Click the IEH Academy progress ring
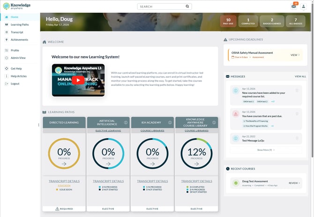Viewport: 314px width, 217px height. coord(152,153)
